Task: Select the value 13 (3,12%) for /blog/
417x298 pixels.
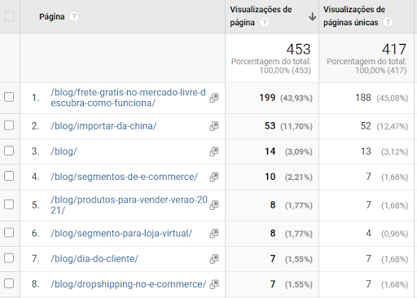Action: (384, 151)
